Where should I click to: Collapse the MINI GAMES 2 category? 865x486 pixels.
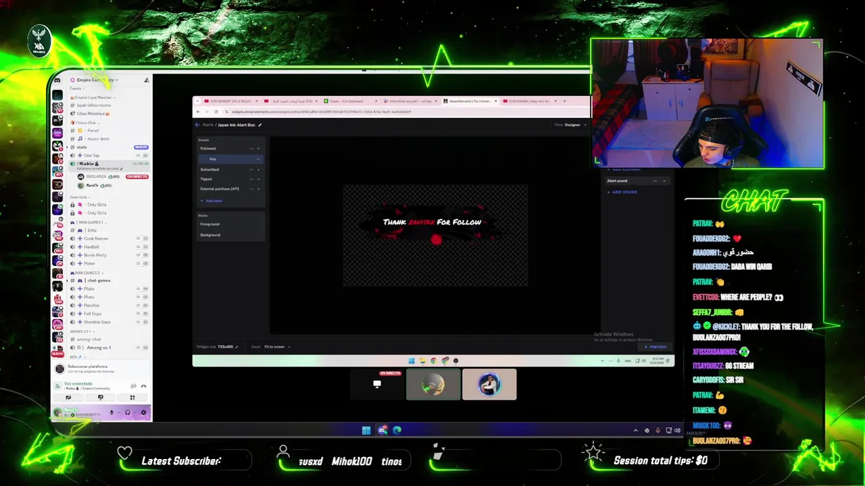(x=86, y=273)
